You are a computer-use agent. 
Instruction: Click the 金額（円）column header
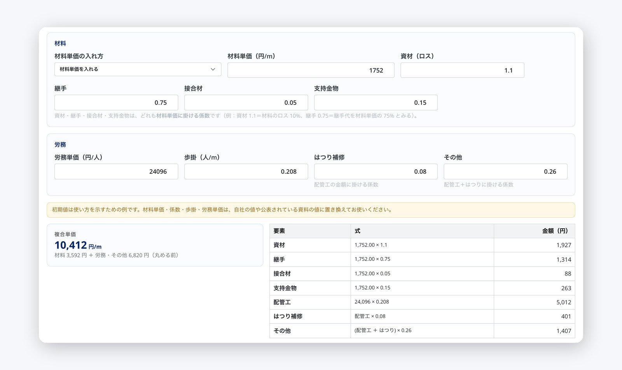[x=535, y=231]
